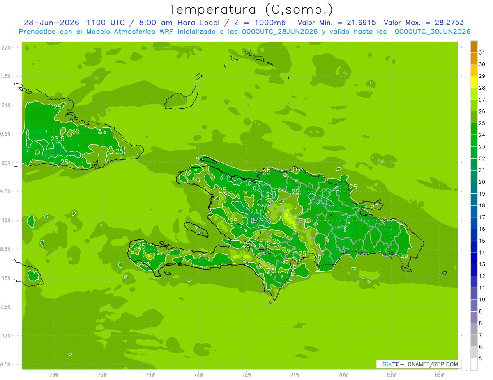493x380 pixels.
Task: Click the "19" colorbar scale label
Action: click(x=482, y=193)
